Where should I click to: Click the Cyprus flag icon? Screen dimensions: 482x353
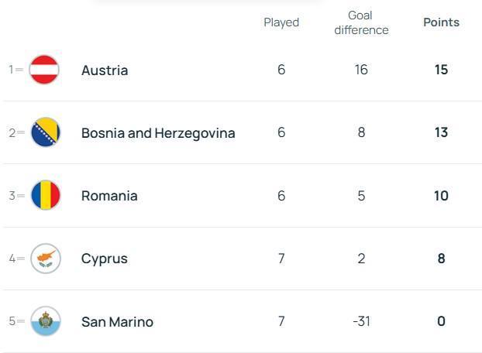[x=45, y=259]
